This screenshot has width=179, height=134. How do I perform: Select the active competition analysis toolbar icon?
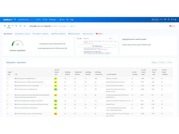pyautogui.click(x=9, y=26)
